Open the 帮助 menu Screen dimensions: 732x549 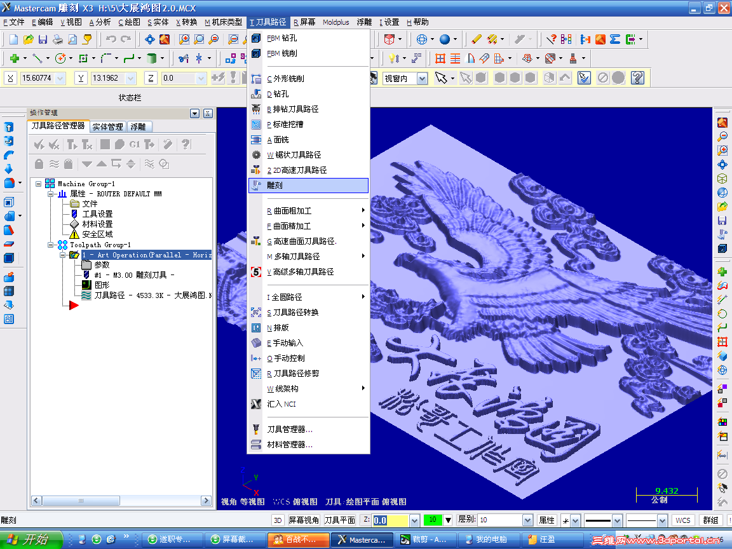tap(418, 22)
